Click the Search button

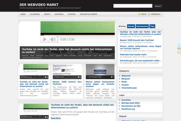[x=158, y=6]
